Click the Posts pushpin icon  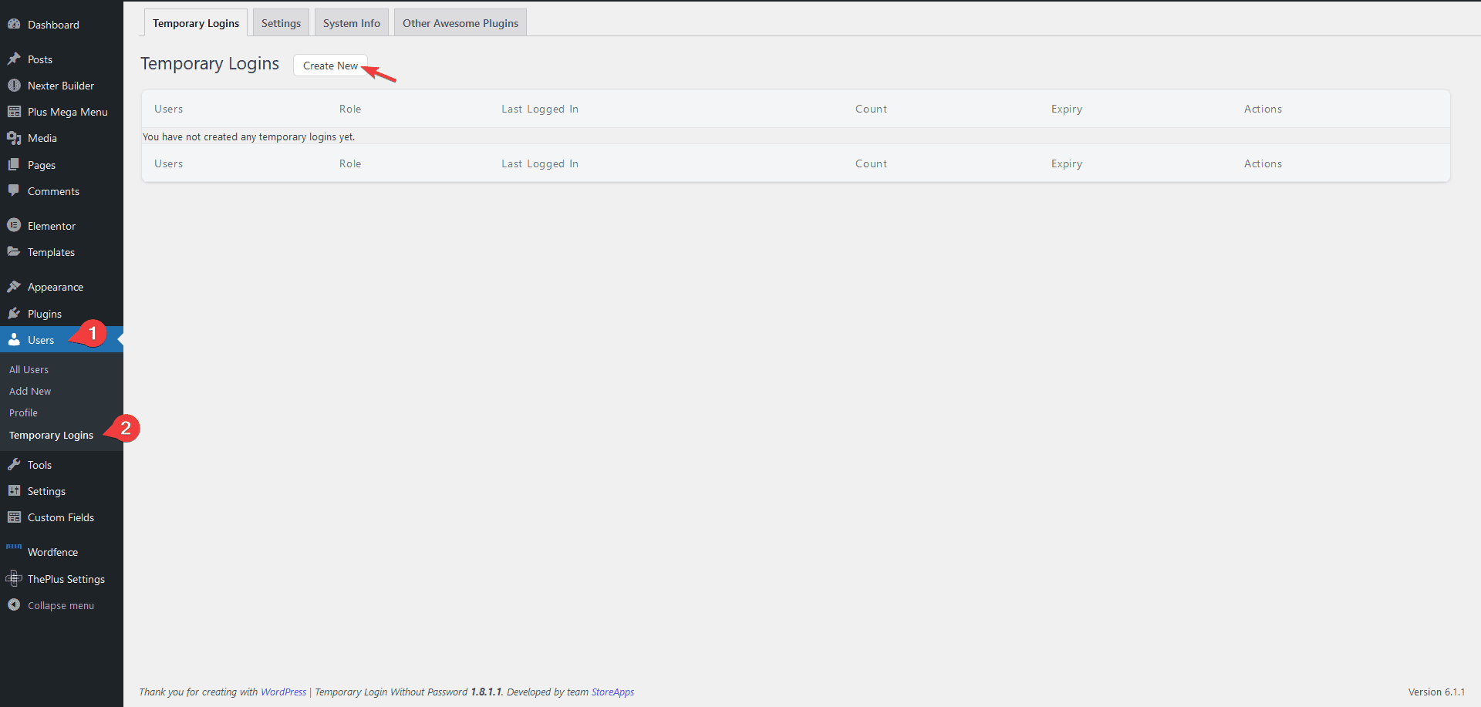[14, 59]
